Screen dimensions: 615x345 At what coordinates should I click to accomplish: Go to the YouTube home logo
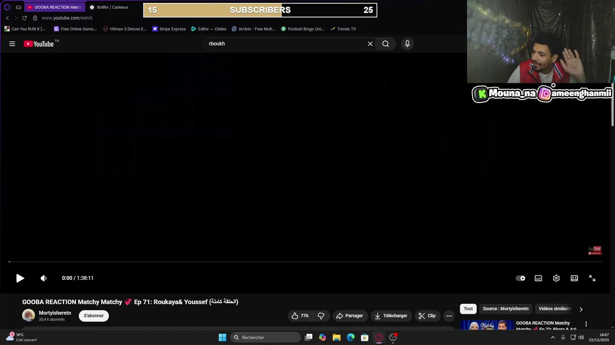click(38, 44)
